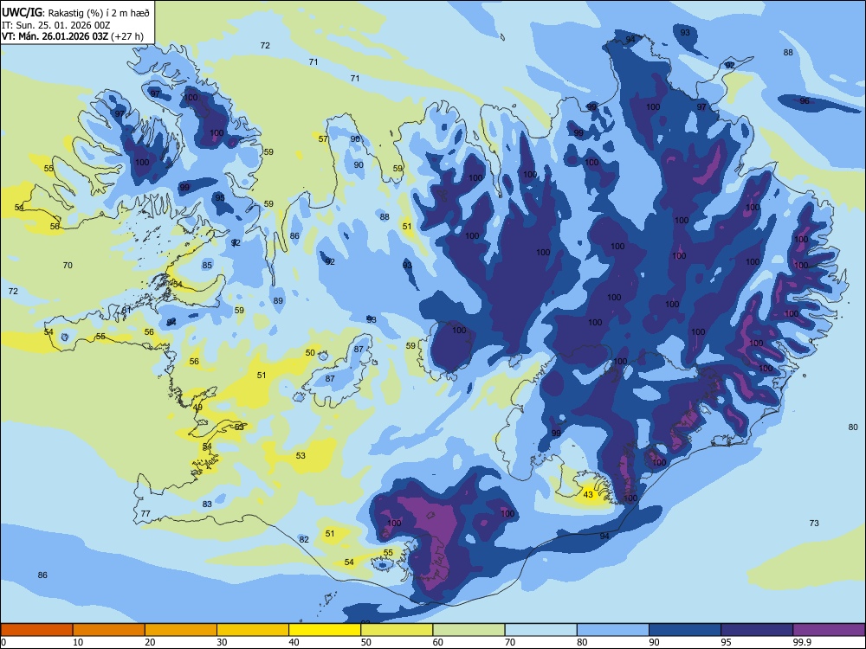
Task: Select the 70–80 very light blue legend swatch
Action: 540,630
